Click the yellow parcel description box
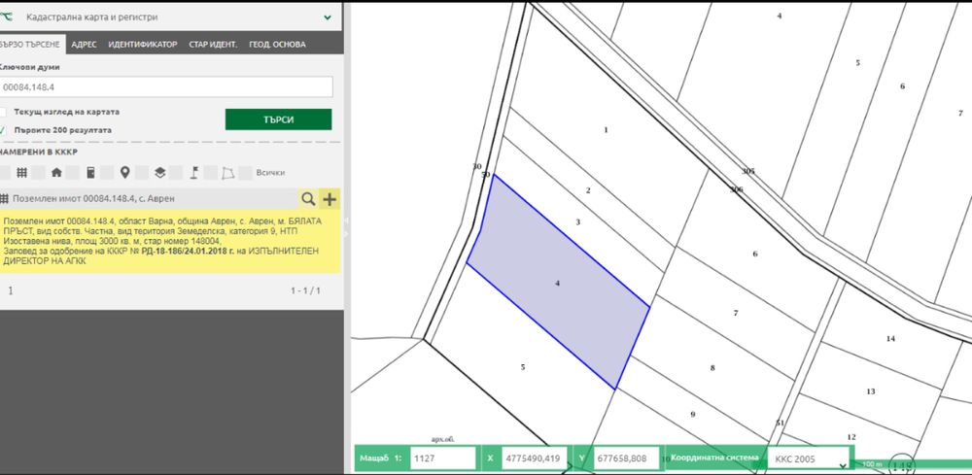The image size is (972, 475). point(169,241)
